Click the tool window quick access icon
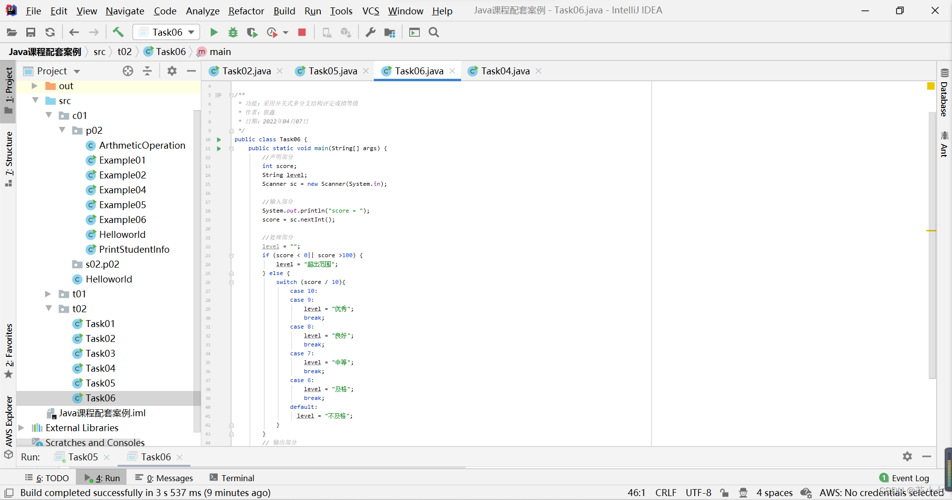This screenshot has width=952, height=500. [9, 493]
